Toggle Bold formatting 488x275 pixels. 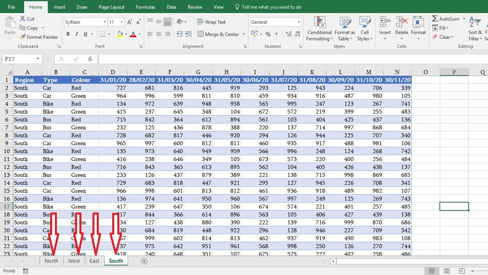click(68, 34)
